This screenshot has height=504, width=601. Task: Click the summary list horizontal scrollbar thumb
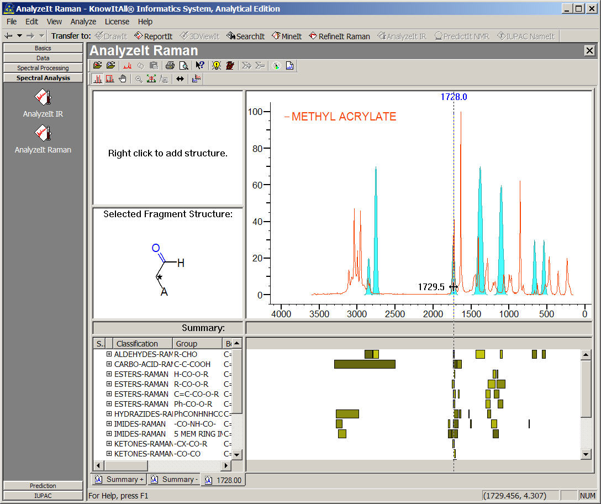tap(125, 466)
